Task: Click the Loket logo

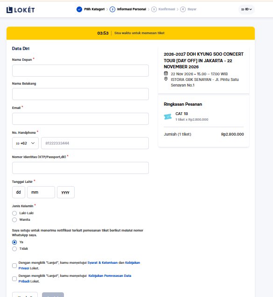Action: click(x=21, y=10)
